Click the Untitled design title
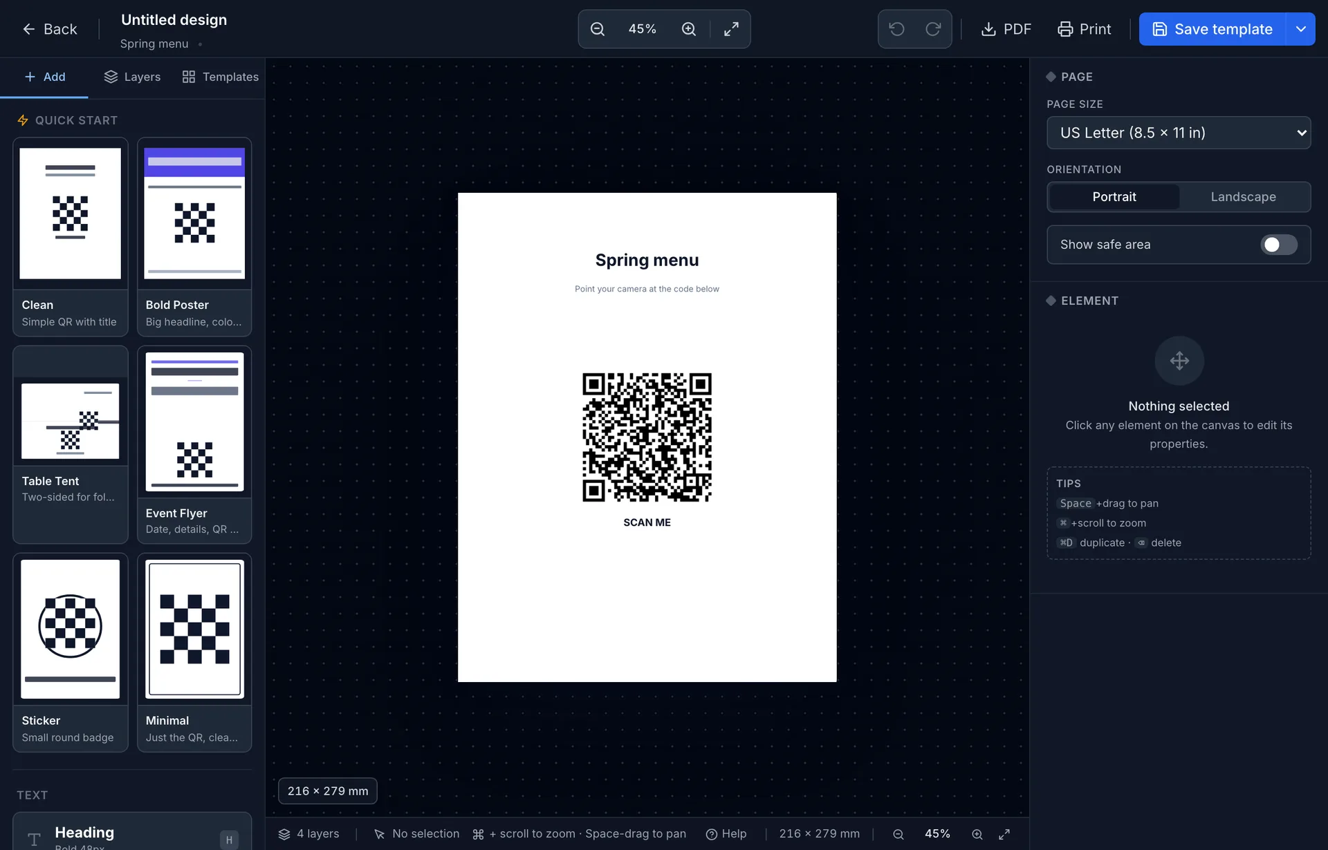 click(174, 20)
